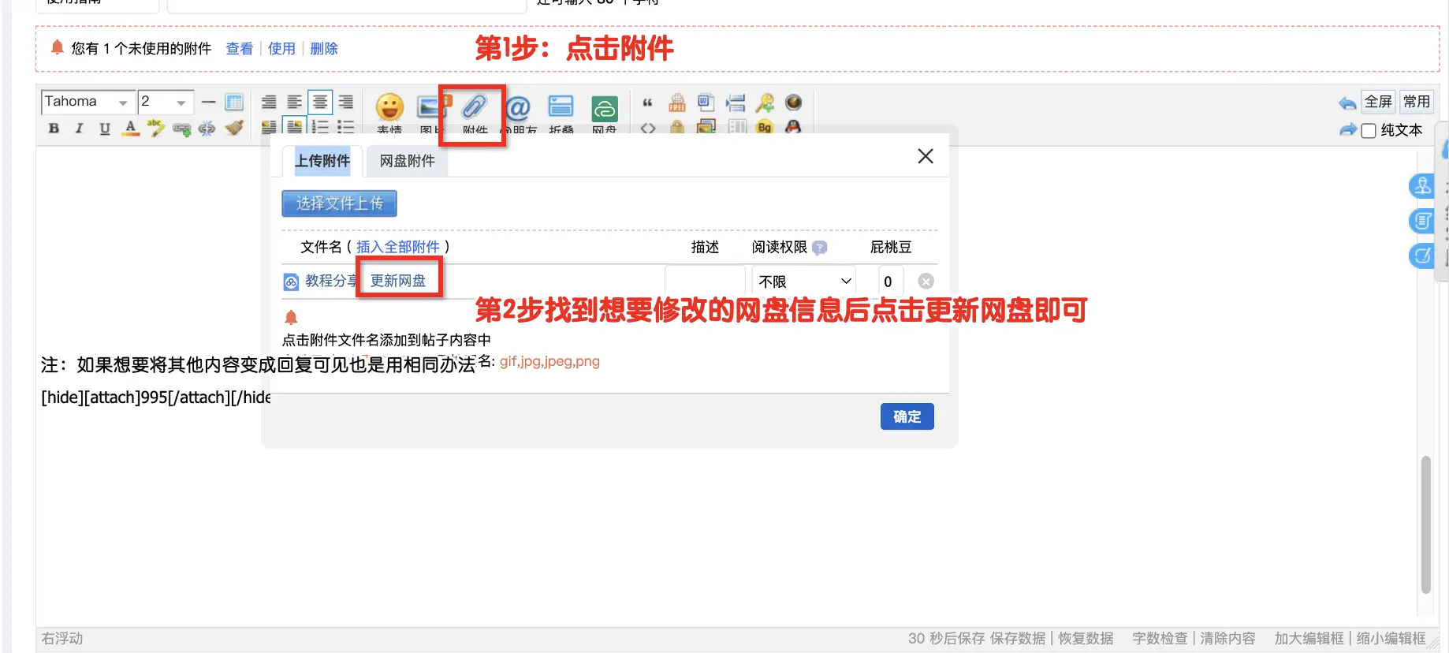Insert a horizontal rule line
Image resolution: width=1449 pixels, height=653 pixels.
208,102
